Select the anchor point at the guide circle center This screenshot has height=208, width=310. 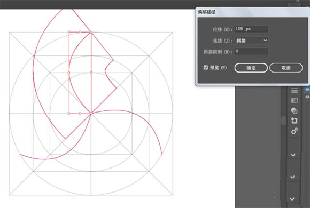[x=91, y=114]
